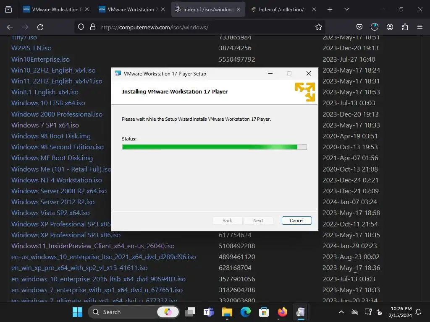This screenshot has height=322, width=430.
Task: Select VMware installer taskbar icon
Action: tap(301, 312)
